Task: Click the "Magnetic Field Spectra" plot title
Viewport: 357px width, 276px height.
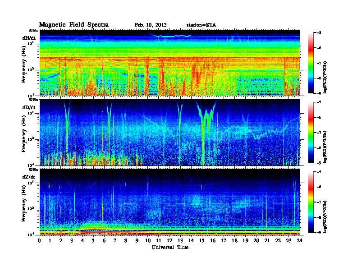Action: coord(74,25)
